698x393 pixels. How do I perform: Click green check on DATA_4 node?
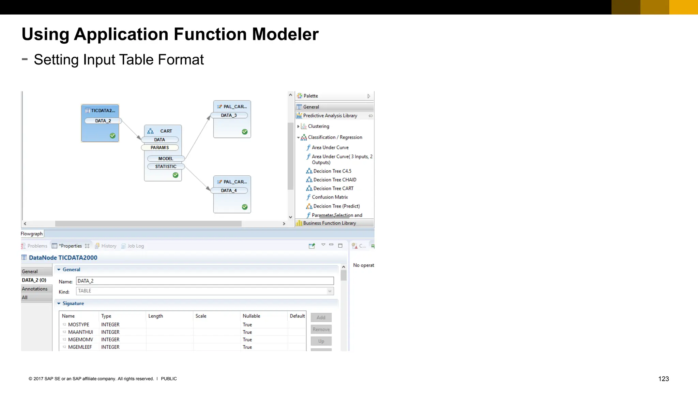245,207
